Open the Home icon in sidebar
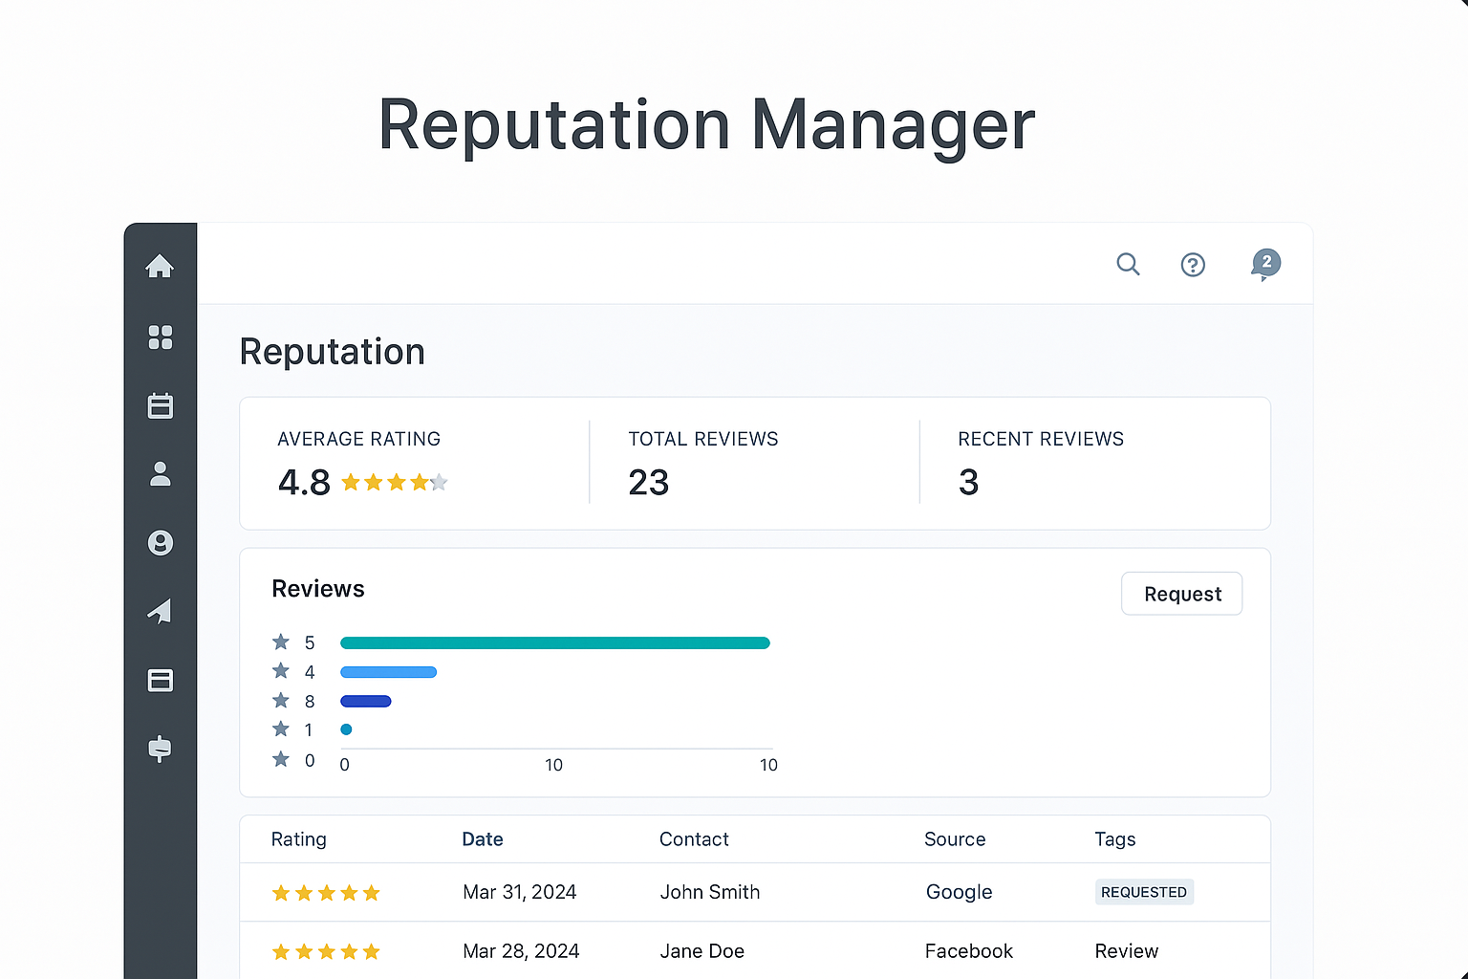This screenshot has height=979, width=1468. 160,266
